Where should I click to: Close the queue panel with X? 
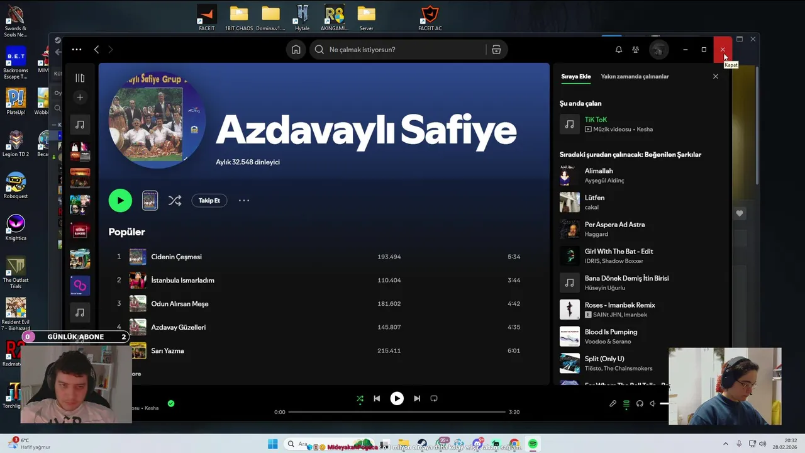click(x=715, y=76)
